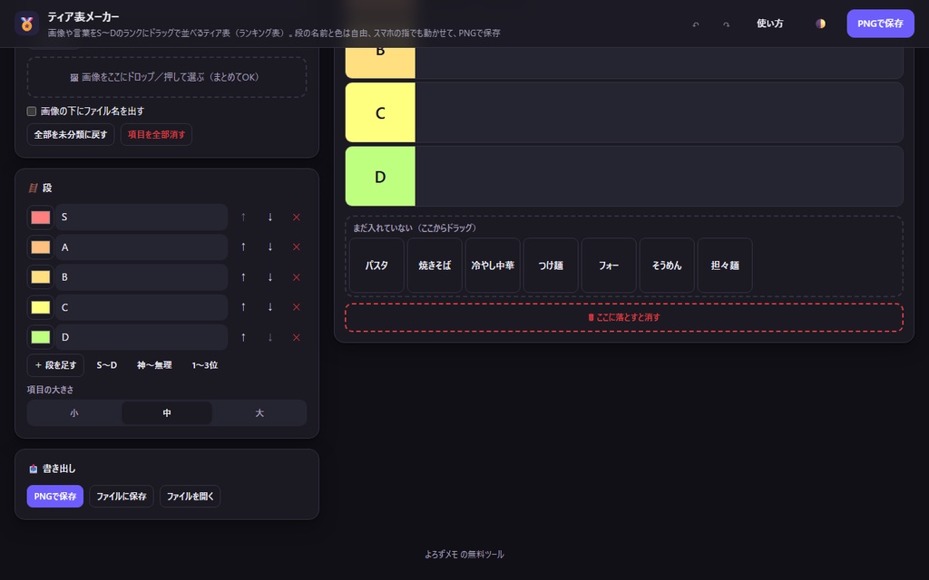Apply the 神〜無理 tier preset
This screenshot has height=580, width=929.
[x=154, y=365]
